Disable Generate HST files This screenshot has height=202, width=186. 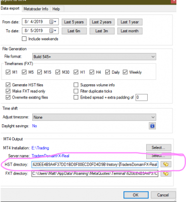point(8,85)
